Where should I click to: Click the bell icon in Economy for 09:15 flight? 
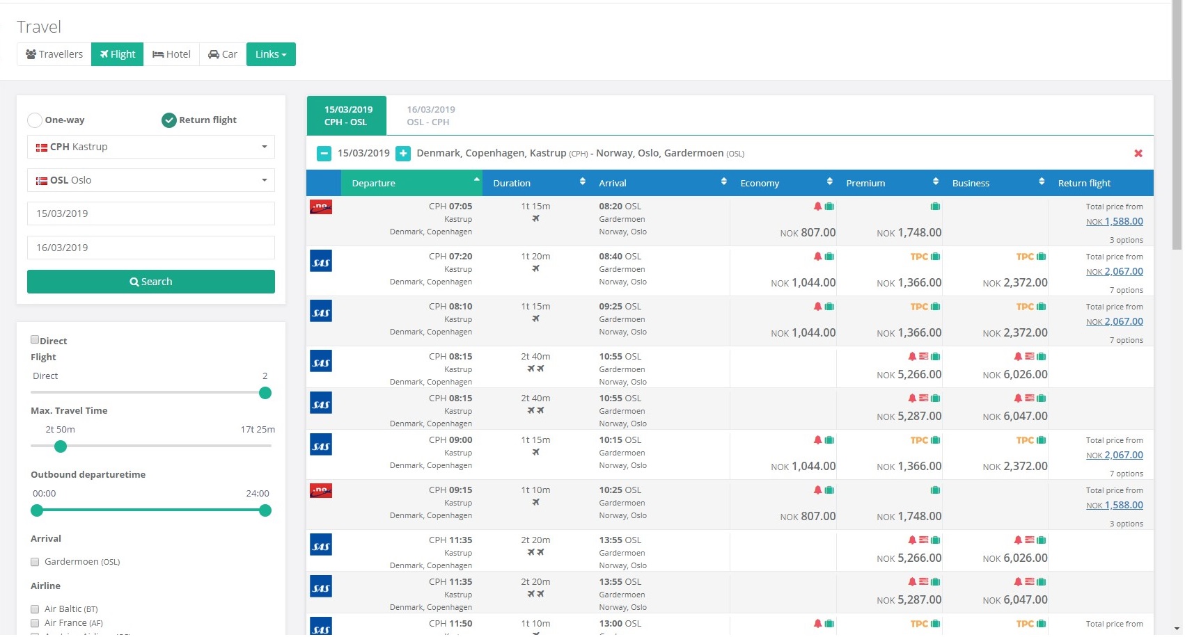pos(818,490)
